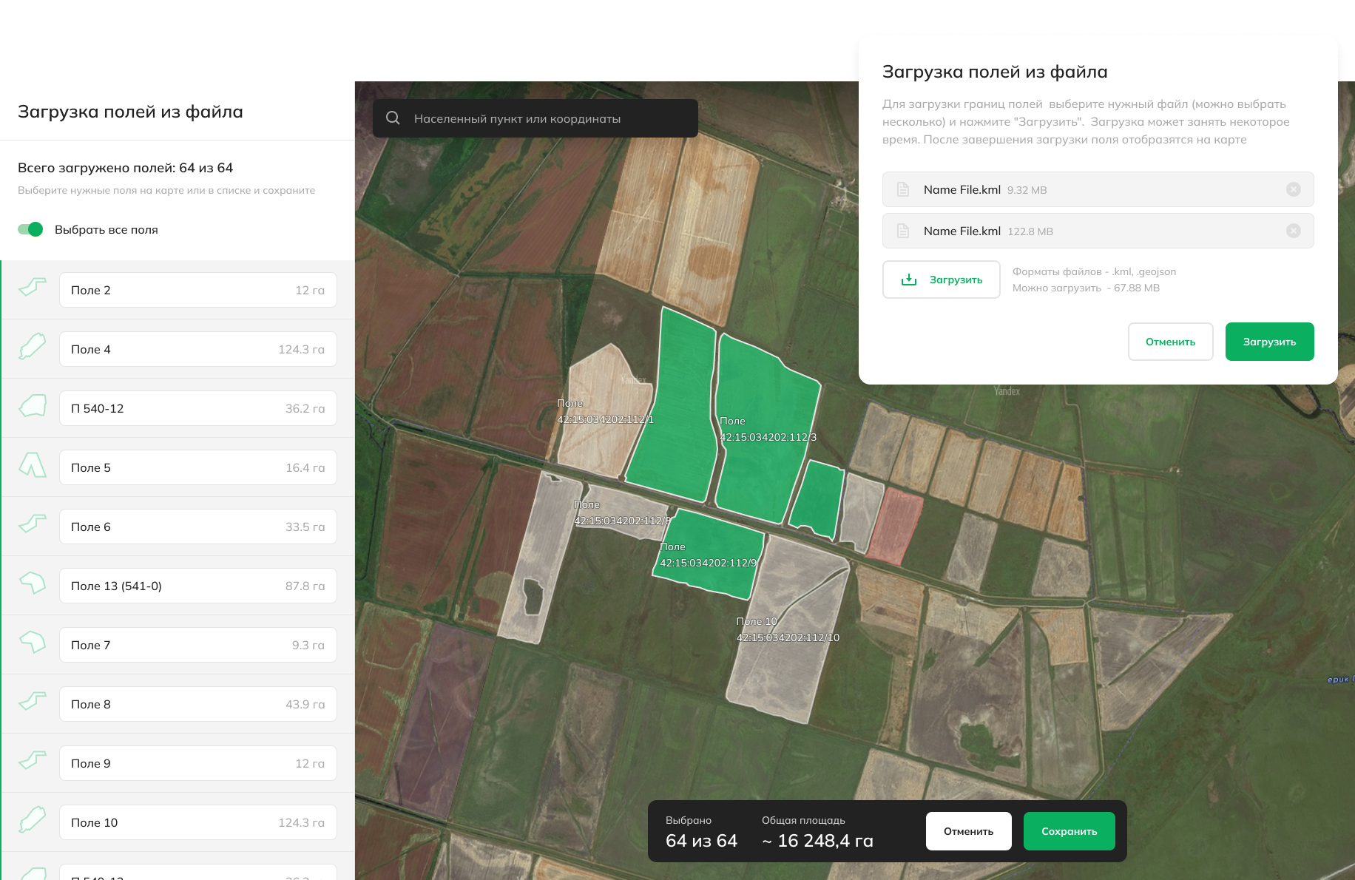Remove the 9.32 MB Name File.kml
1355x880 pixels.
coord(1294,189)
